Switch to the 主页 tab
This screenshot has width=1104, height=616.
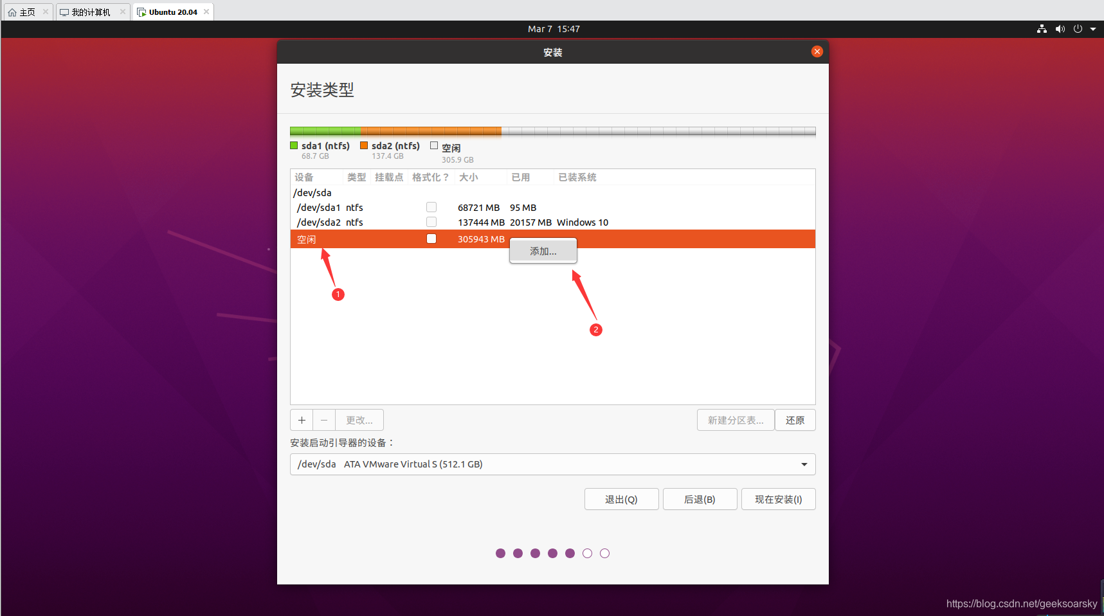coord(27,12)
